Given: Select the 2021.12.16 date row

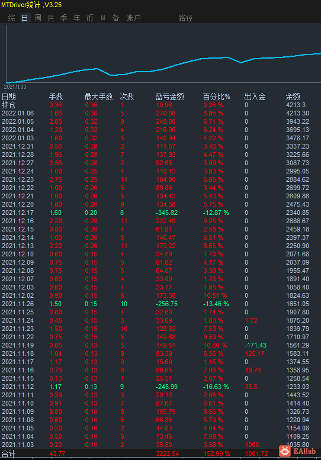Looking at the screenshot, I should click(18, 221).
